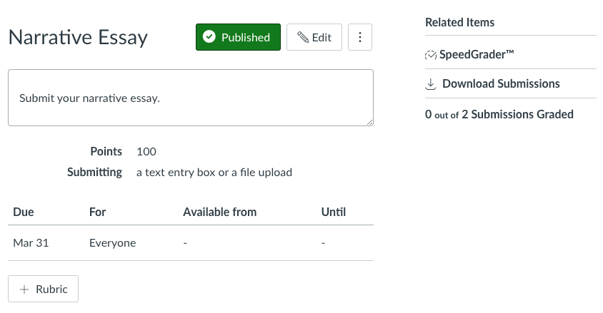Click the Available from column header
Screen dimensions: 603x313
coord(219,212)
